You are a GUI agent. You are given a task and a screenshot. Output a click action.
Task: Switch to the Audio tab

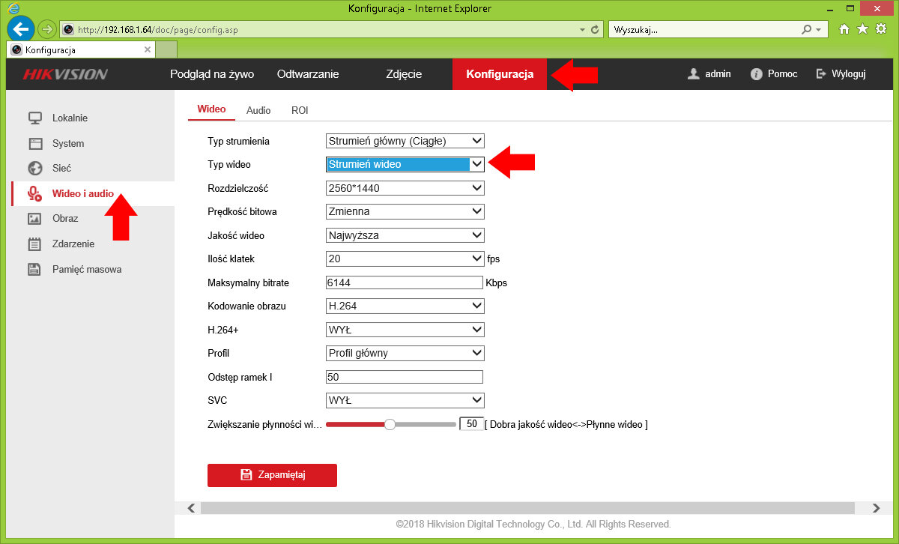[258, 110]
